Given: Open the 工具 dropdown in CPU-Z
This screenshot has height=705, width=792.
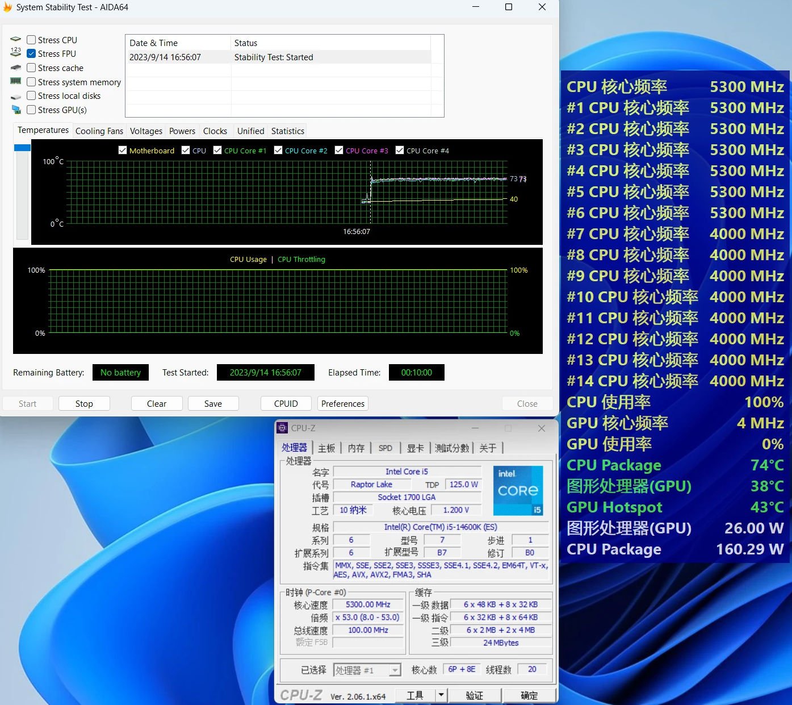Looking at the screenshot, I should (440, 694).
